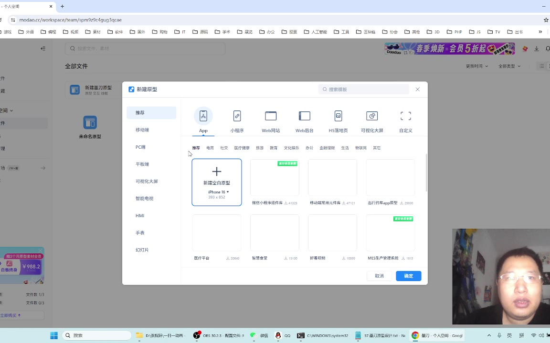Select the App device type icon
This screenshot has width=550, height=343.
203,116
